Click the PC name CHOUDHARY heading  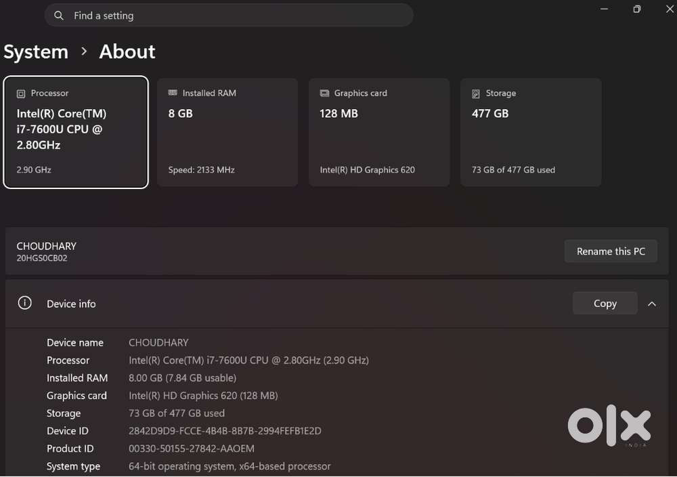pos(47,246)
